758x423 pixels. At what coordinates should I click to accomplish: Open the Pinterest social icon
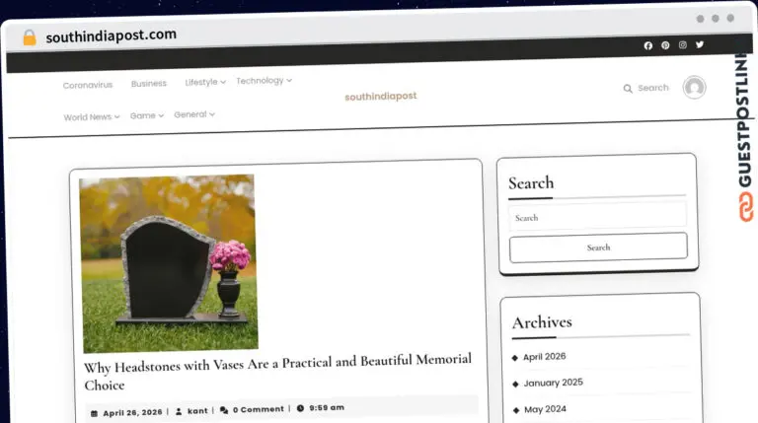(x=665, y=45)
